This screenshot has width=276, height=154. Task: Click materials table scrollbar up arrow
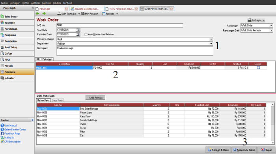[x=272, y=105]
